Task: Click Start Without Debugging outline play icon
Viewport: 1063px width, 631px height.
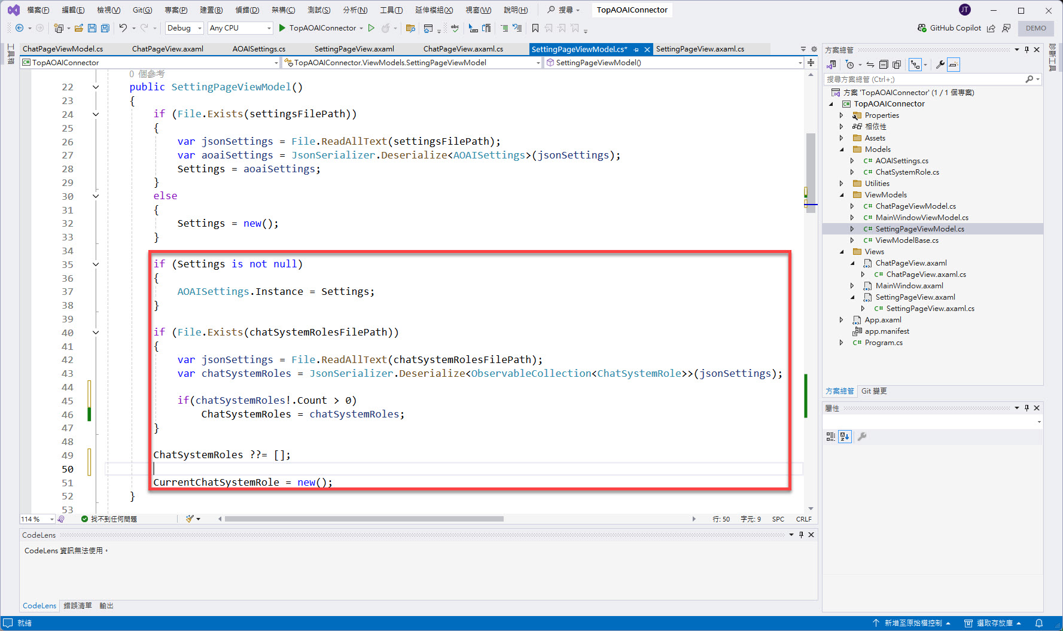Action: coord(371,28)
